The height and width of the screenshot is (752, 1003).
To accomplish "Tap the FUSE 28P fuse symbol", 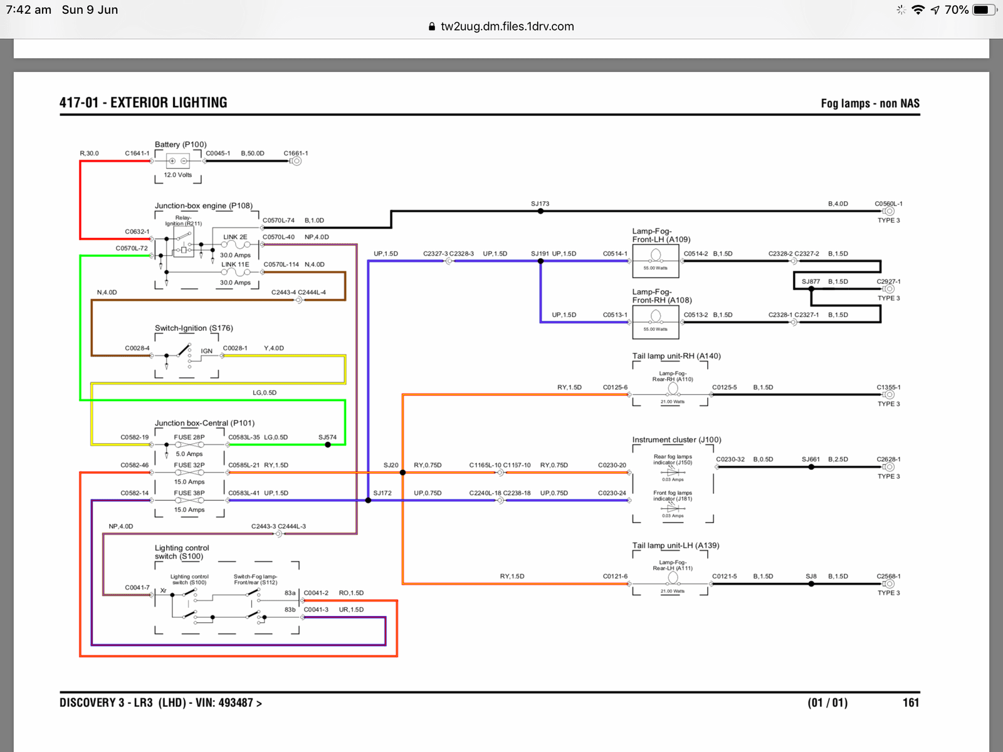I will tap(189, 445).
